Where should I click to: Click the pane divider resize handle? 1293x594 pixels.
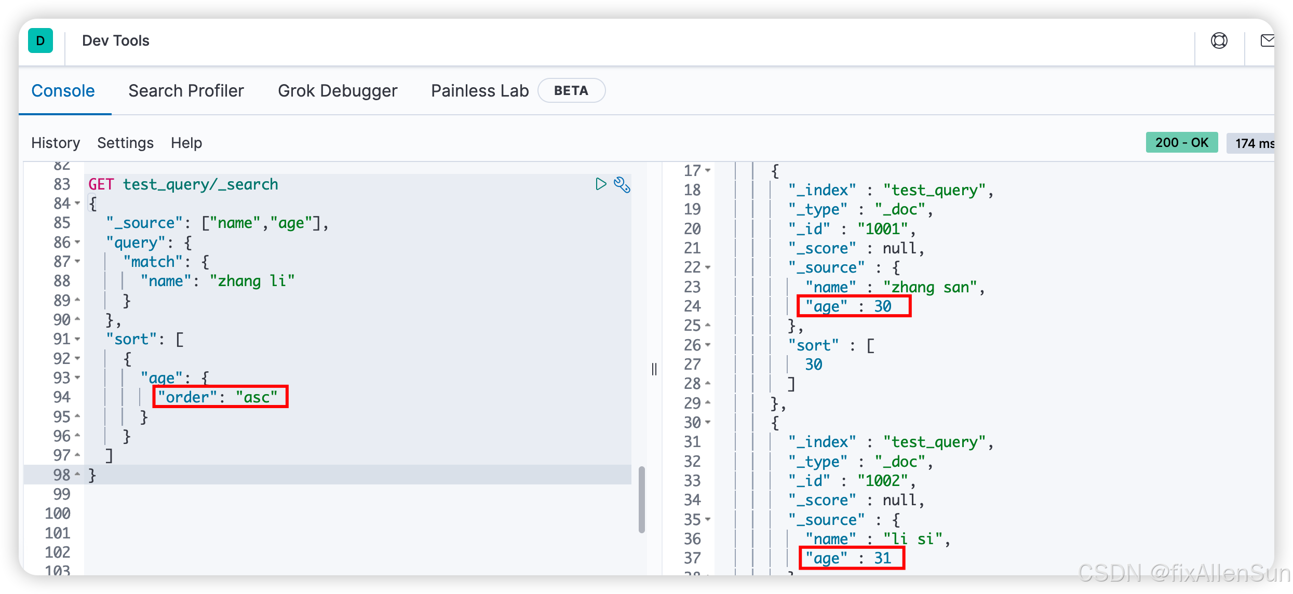(x=654, y=369)
